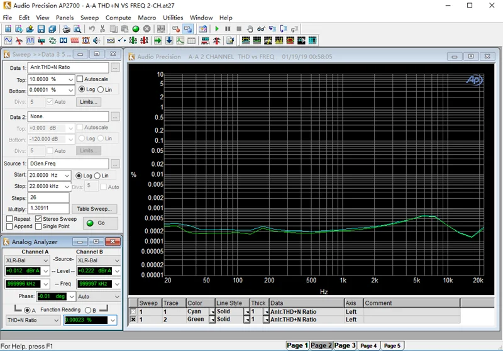Start the sweep with the green play icon

click(217, 29)
